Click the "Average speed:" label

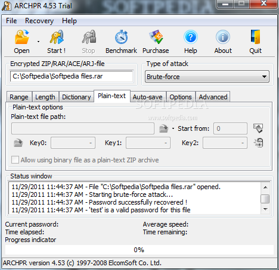point(166,224)
